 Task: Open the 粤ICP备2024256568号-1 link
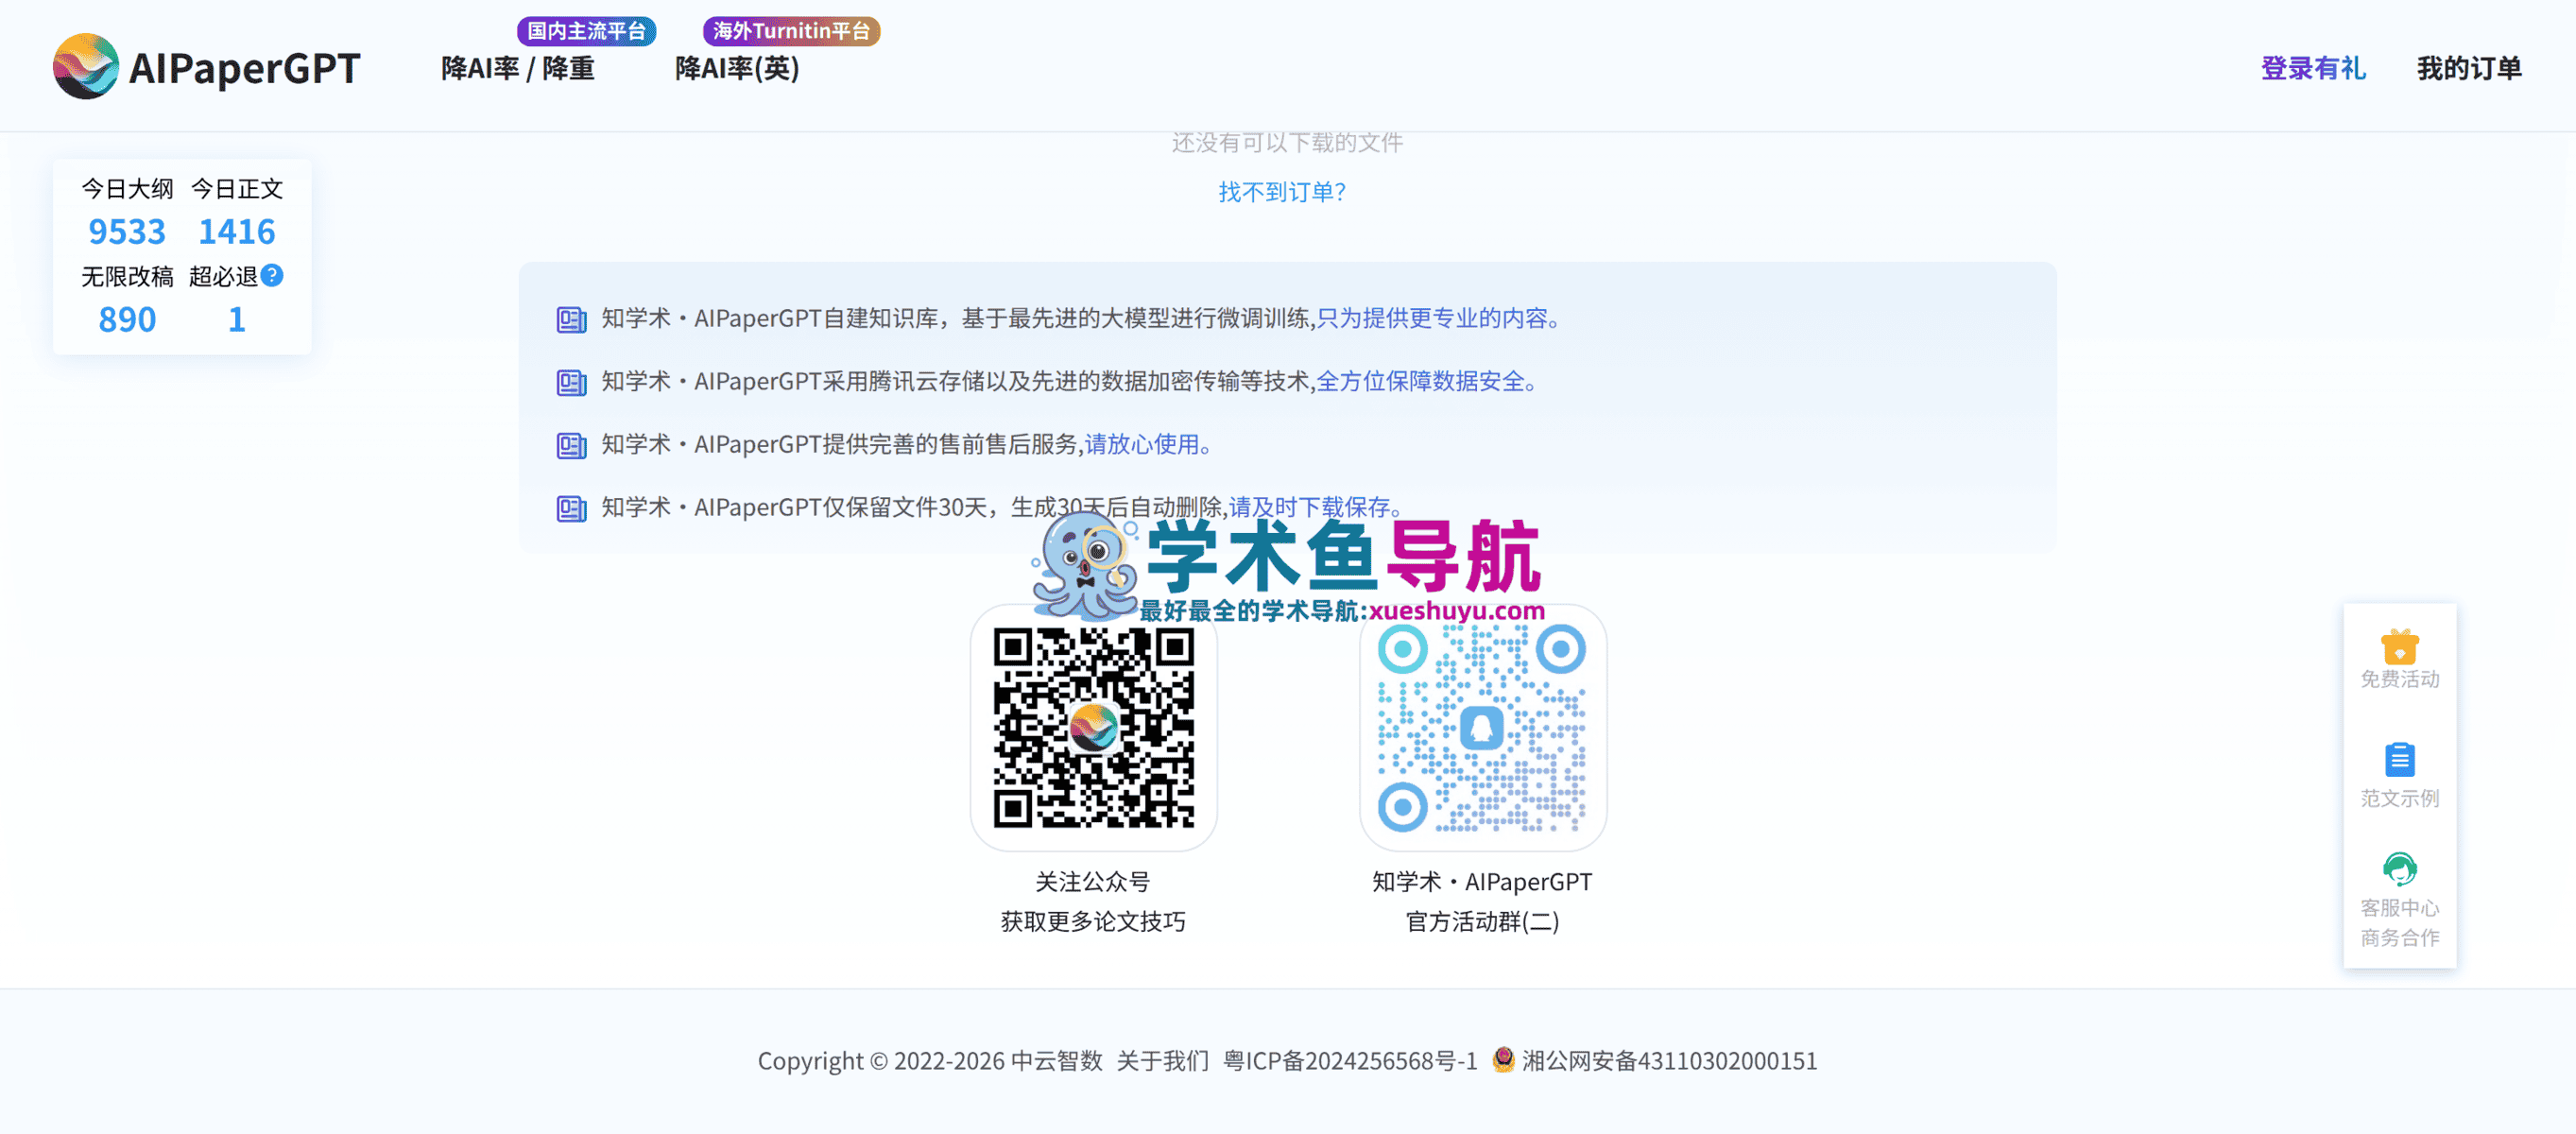tap(1350, 1060)
